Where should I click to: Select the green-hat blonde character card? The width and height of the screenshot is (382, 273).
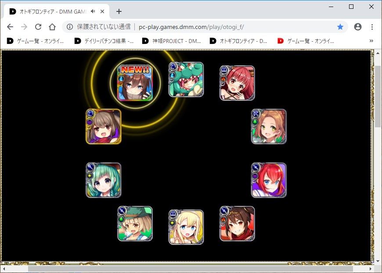click(135, 224)
